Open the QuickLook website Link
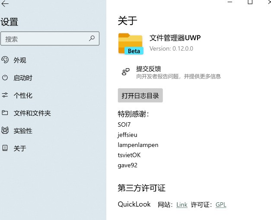This screenshot has height=220, width=271. 182,204
